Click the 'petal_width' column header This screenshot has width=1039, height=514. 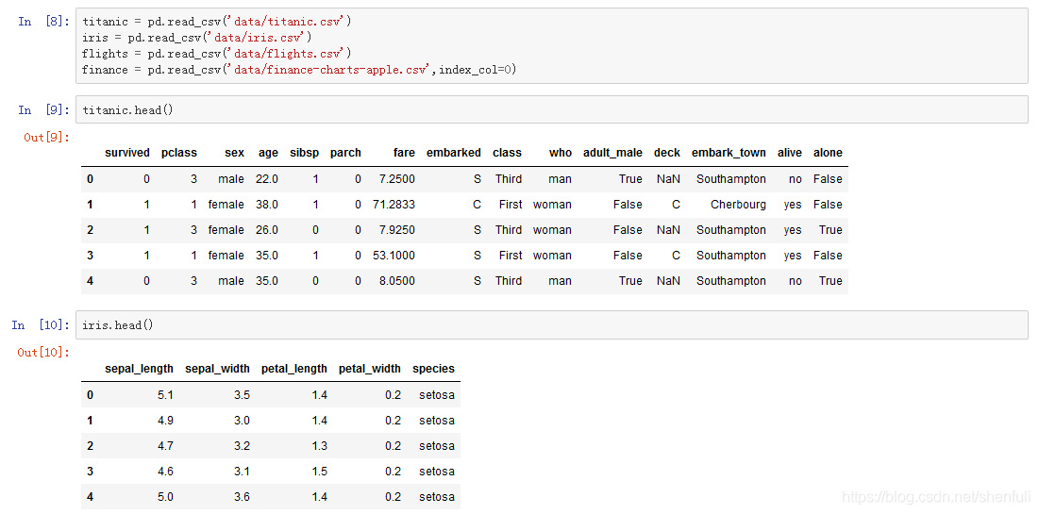point(370,369)
